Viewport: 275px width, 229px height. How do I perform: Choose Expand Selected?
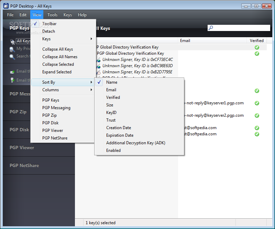pyautogui.click(x=64, y=72)
